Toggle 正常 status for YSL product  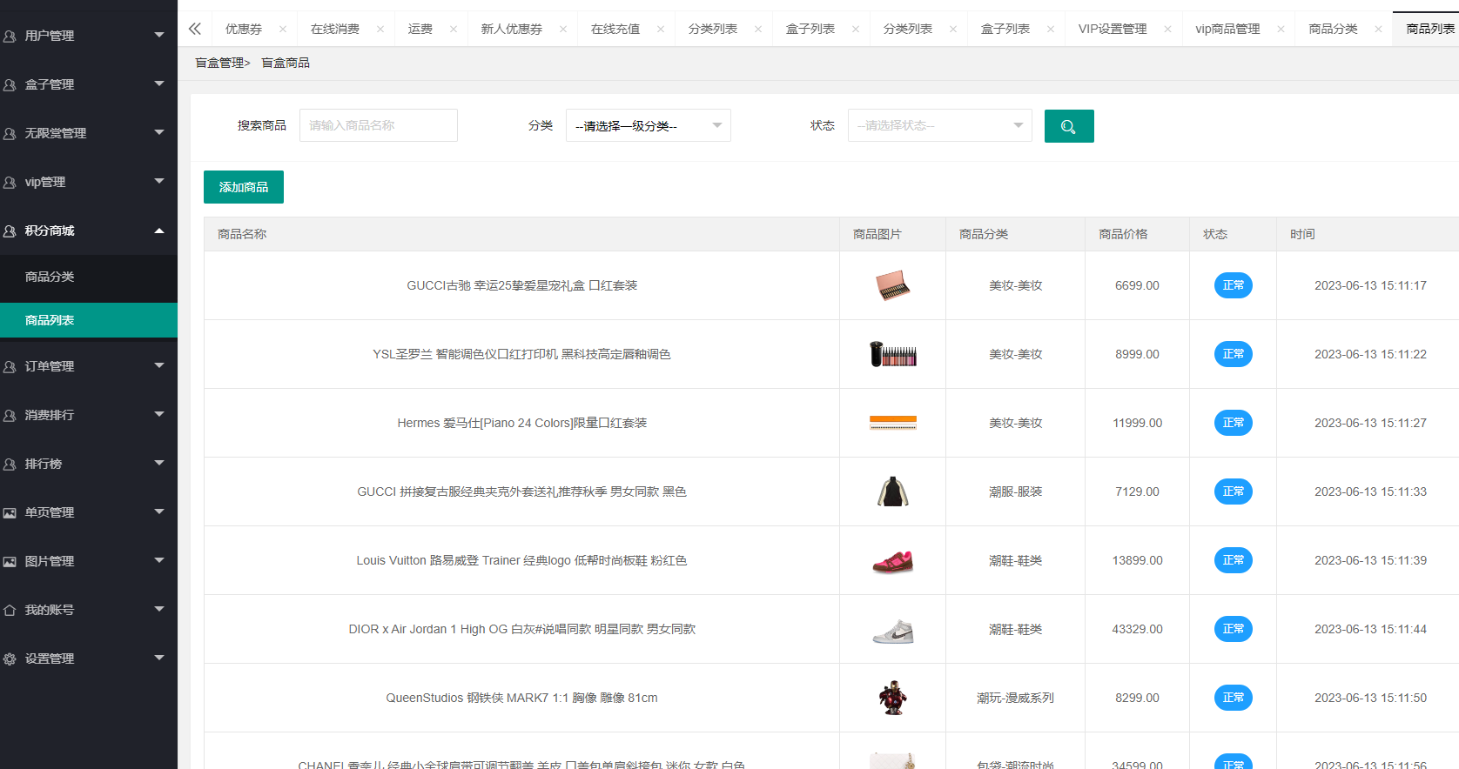[x=1233, y=354]
